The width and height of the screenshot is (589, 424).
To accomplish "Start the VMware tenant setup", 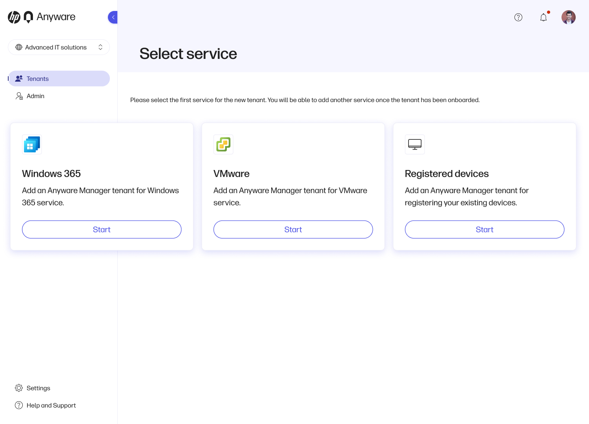I will [293, 230].
